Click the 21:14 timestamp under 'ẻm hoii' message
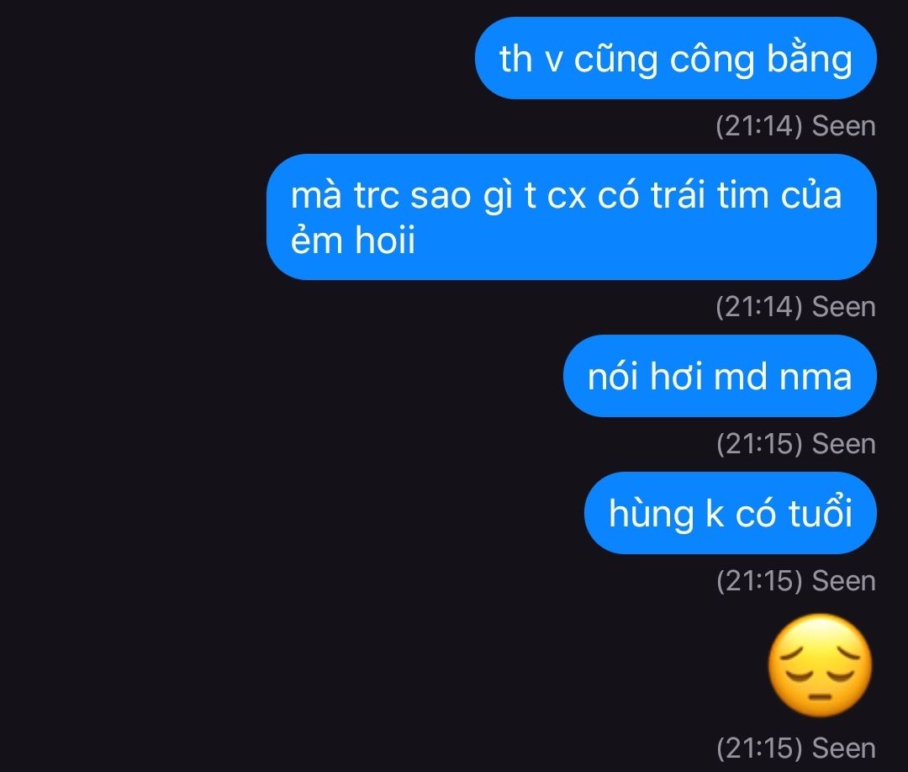Screen dimensions: 908x772 [x=759, y=307]
